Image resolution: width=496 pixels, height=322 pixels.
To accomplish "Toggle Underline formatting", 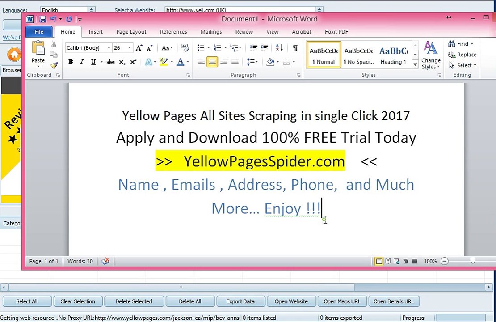I will coord(93,62).
